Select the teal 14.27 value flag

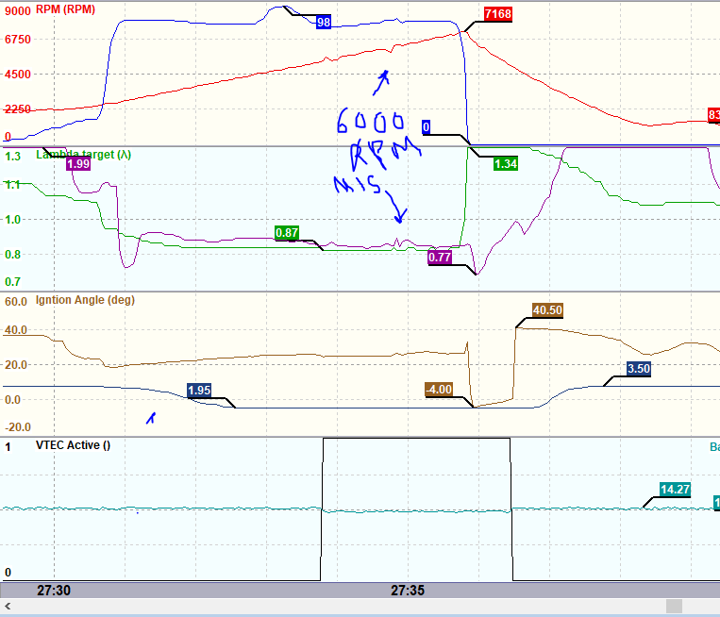coord(673,491)
